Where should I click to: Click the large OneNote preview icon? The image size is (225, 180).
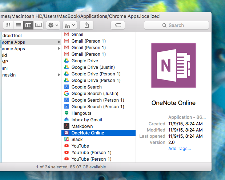[x=173, y=66]
